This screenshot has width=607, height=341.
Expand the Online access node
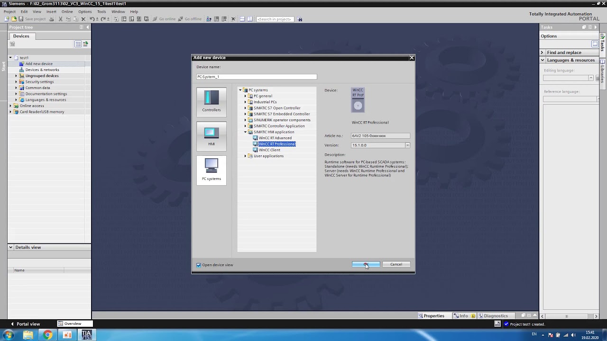[10, 106]
